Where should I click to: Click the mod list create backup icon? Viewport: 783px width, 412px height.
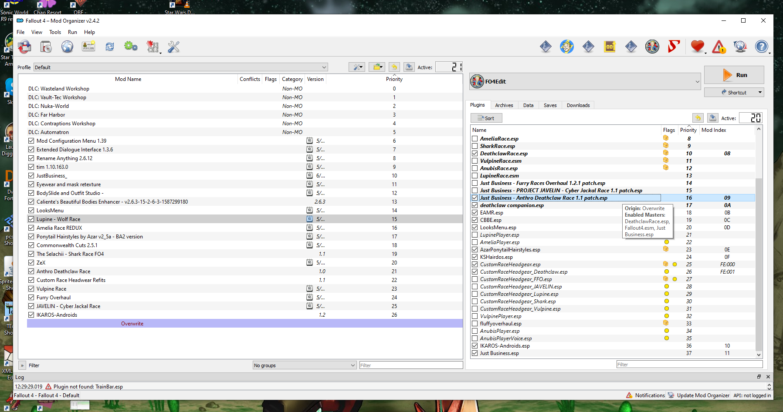click(409, 67)
